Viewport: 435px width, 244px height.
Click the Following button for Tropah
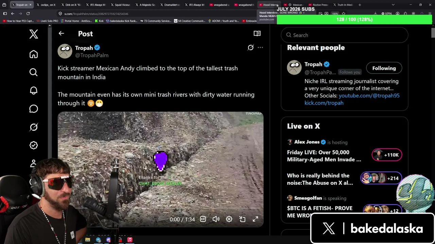pyautogui.click(x=384, y=68)
